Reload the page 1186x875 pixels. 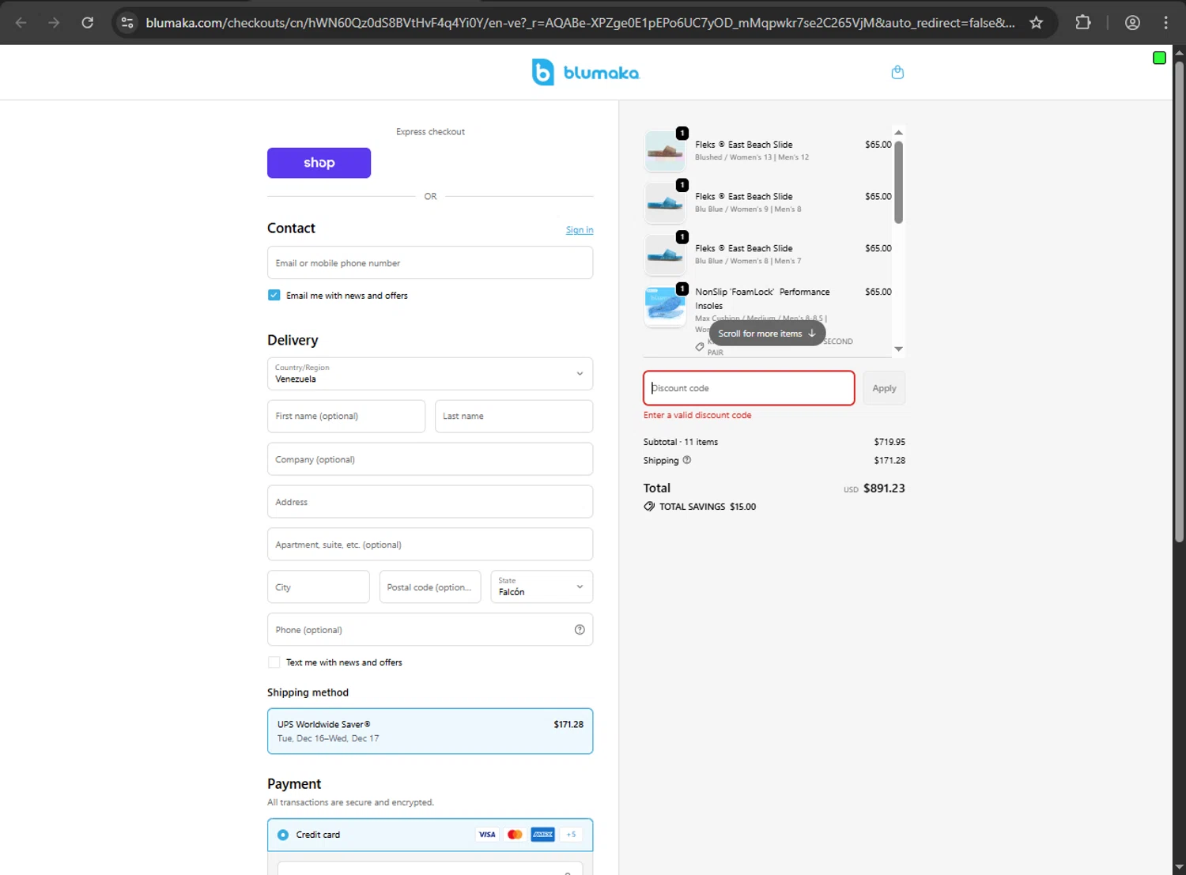point(88,22)
